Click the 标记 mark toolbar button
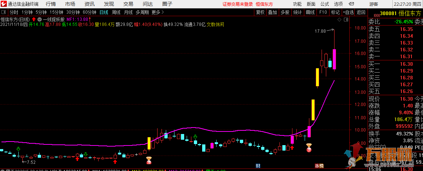Screen dimensions: 423x171 335,12
